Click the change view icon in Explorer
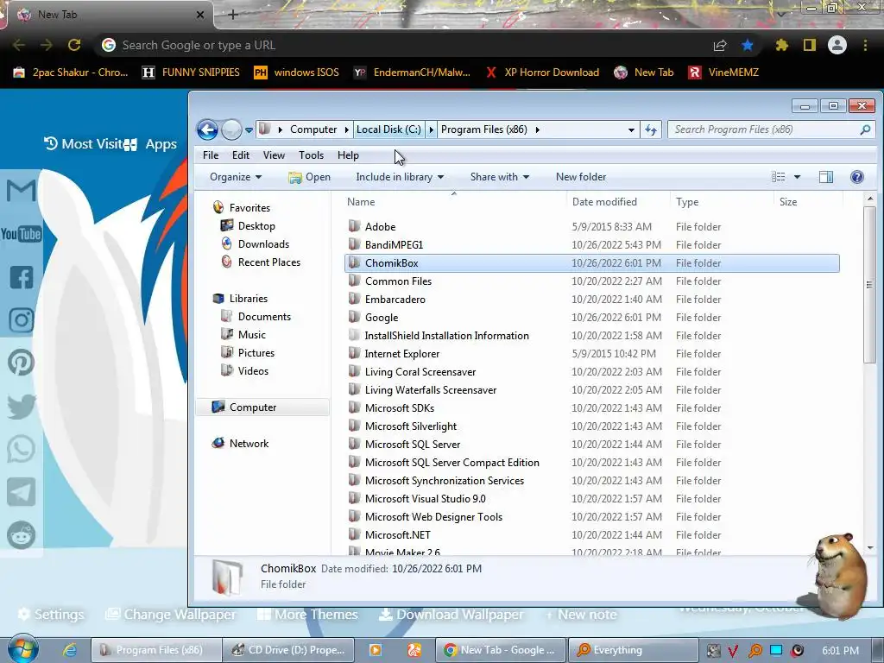Screen dimensions: 884x663 pos(779,177)
